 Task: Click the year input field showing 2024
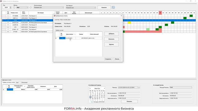(x=6, y=7)
